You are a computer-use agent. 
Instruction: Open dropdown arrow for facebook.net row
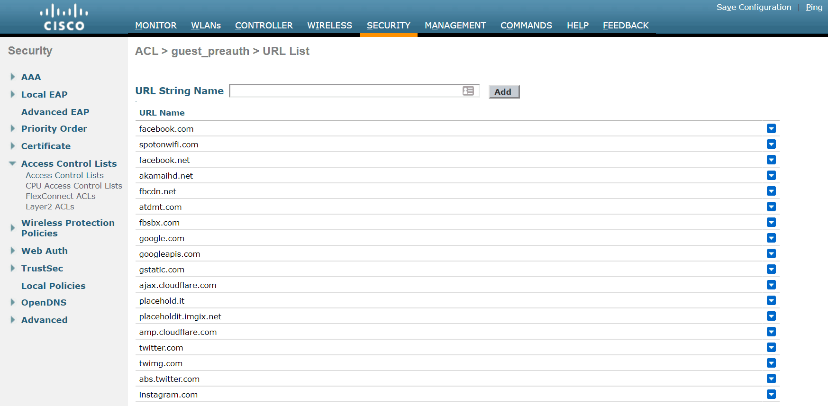pos(771,160)
